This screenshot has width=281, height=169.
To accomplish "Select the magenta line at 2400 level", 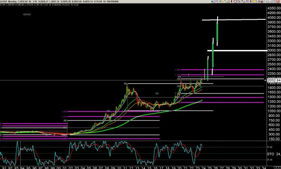I will (222, 70).
